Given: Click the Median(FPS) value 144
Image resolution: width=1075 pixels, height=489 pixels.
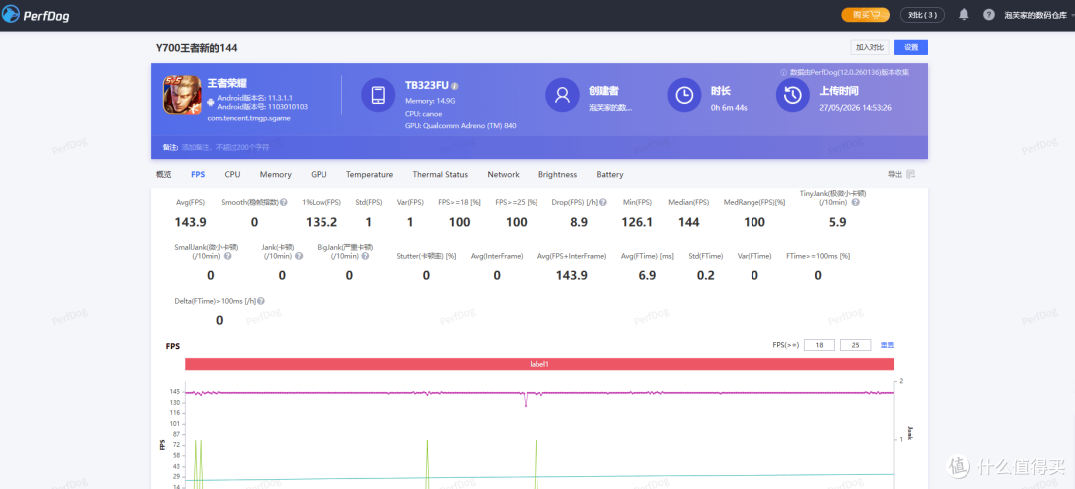Looking at the screenshot, I should point(689,222).
